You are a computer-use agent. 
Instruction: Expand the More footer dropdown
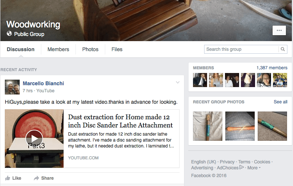point(254,168)
